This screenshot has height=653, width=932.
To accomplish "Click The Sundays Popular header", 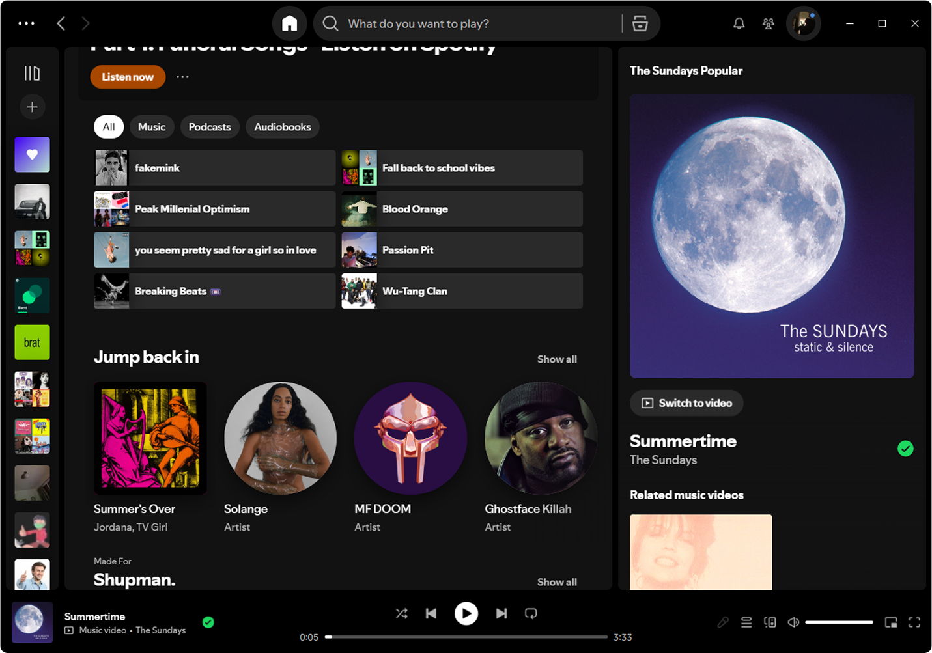I will click(x=686, y=70).
